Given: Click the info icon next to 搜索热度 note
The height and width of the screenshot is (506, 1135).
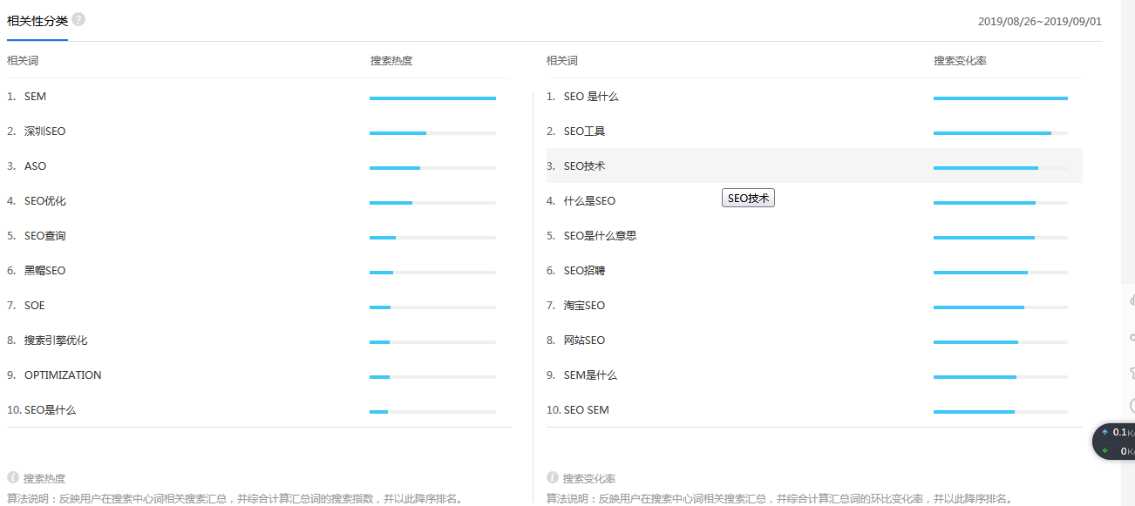Looking at the screenshot, I should click(13, 477).
